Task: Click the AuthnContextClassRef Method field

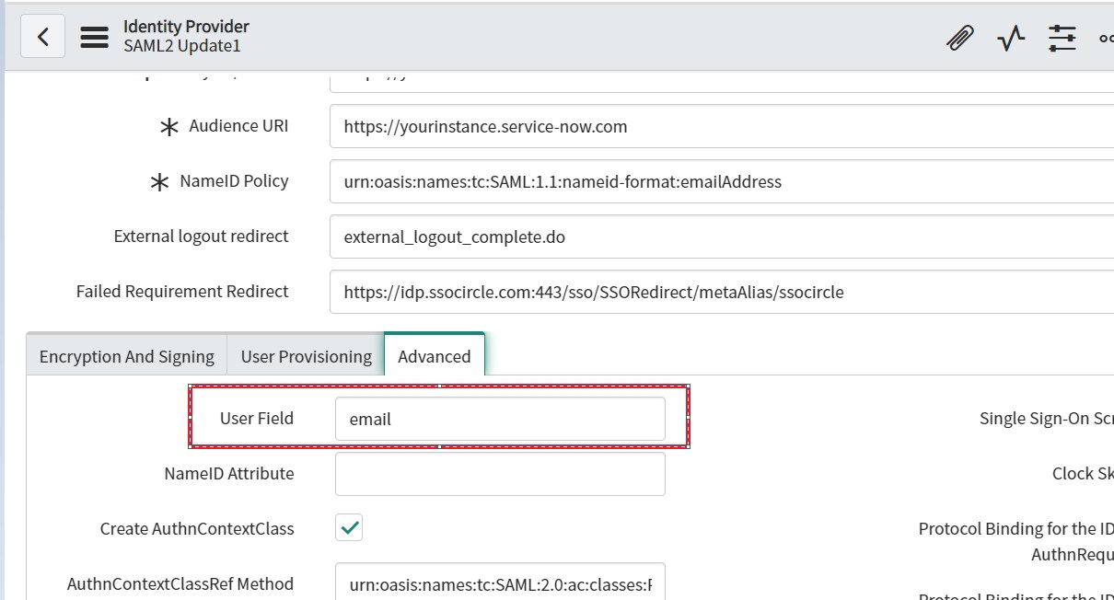Action: (x=500, y=583)
